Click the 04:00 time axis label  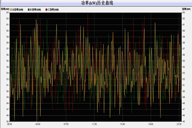38,124
